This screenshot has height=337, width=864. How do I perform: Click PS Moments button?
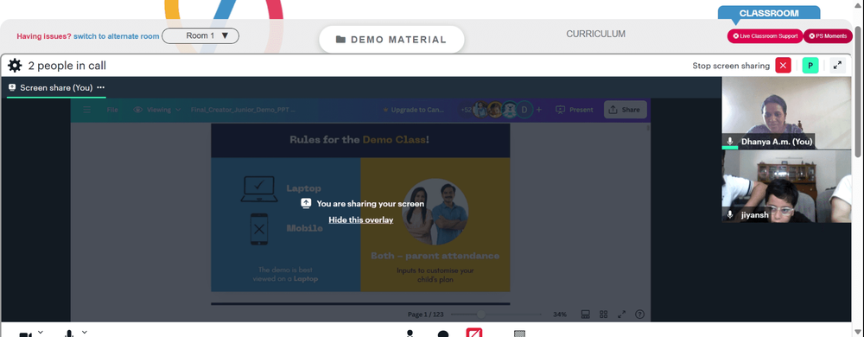click(828, 36)
